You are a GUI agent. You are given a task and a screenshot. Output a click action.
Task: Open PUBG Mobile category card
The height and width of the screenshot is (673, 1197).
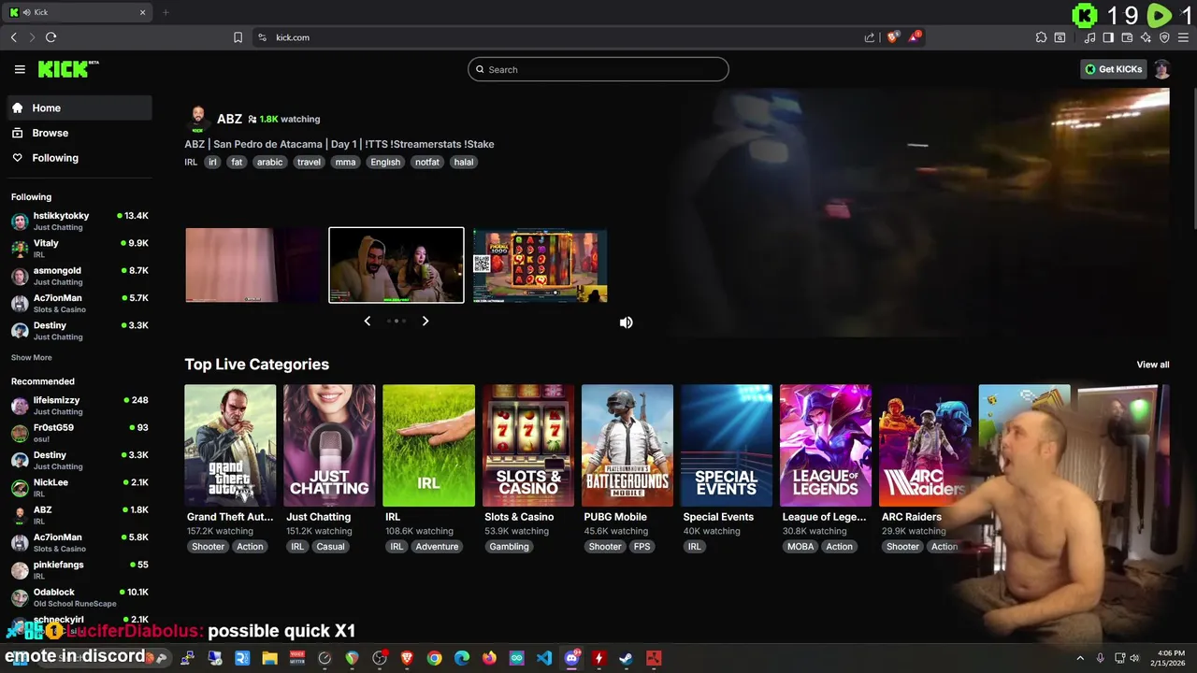coord(627,445)
